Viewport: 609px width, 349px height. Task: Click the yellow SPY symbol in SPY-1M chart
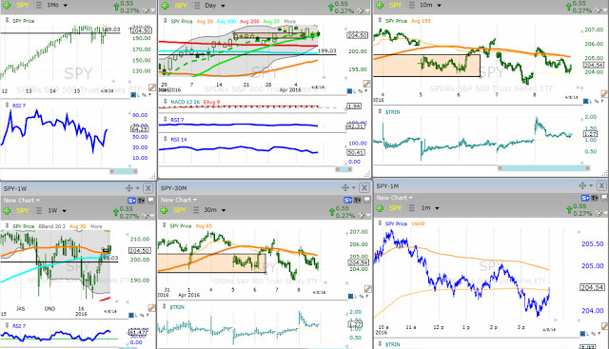pyautogui.click(x=395, y=208)
